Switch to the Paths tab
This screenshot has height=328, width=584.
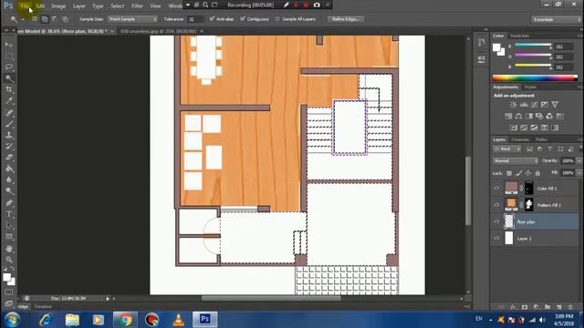541,139
